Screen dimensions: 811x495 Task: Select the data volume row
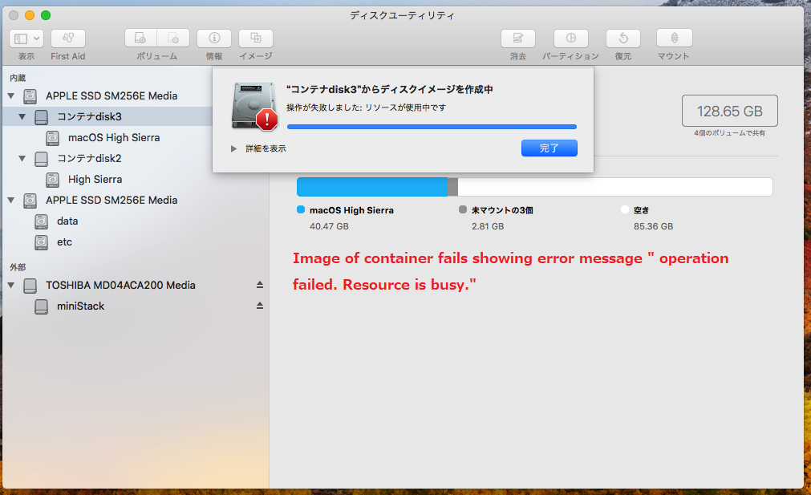pyautogui.click(x=136, y=221)
